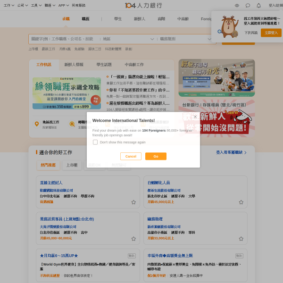
Task: Click the 週休二日 quick search tag
Action: 95,49
